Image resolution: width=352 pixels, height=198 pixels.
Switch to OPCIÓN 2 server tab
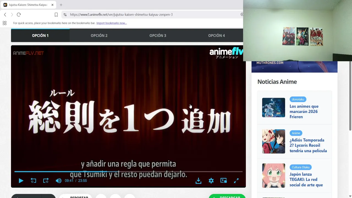pyautogui.click(x=99, y=35)
